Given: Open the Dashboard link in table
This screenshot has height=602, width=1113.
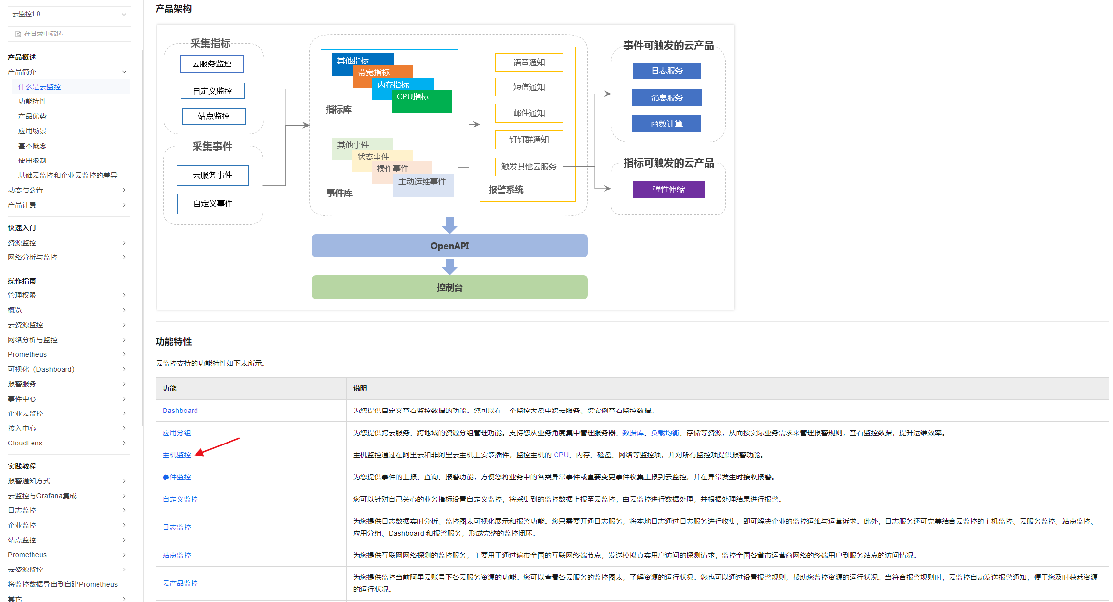Looking at the screenshot, I should (x=180, y=411).
